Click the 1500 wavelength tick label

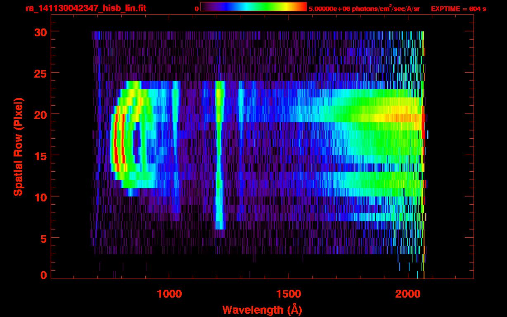pos(289,293)
